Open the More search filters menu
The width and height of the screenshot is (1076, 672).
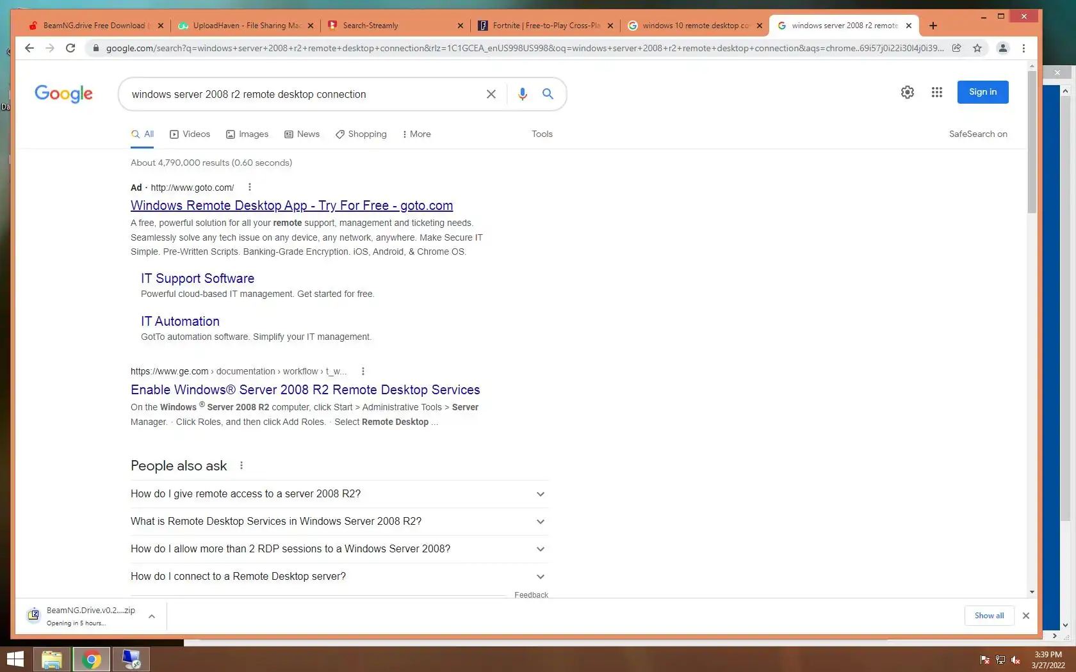[416, 134]
